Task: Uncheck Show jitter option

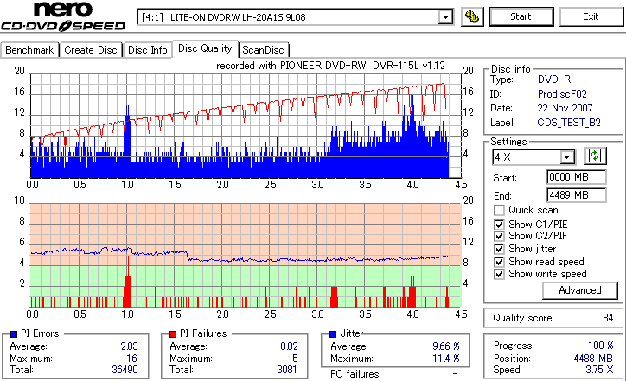Action: coord(499,250)
